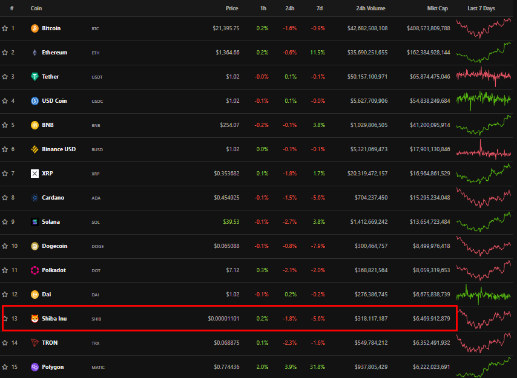Open the Solana name link
Image resolution: width=517 pixels, height=378 pixels.
click(51, 222)
